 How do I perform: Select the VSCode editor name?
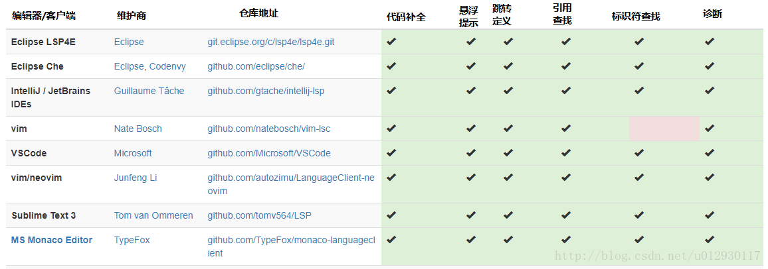coord(29,153)
